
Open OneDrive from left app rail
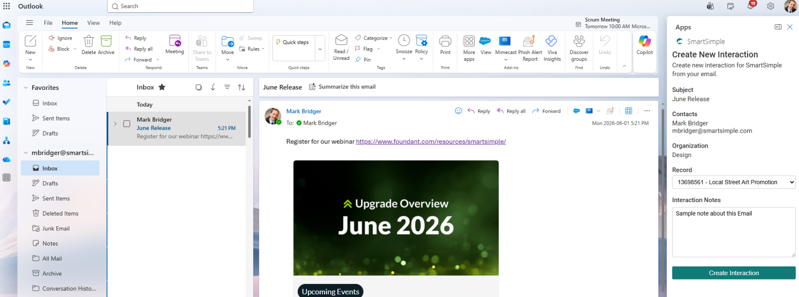(x=6, y=160)
